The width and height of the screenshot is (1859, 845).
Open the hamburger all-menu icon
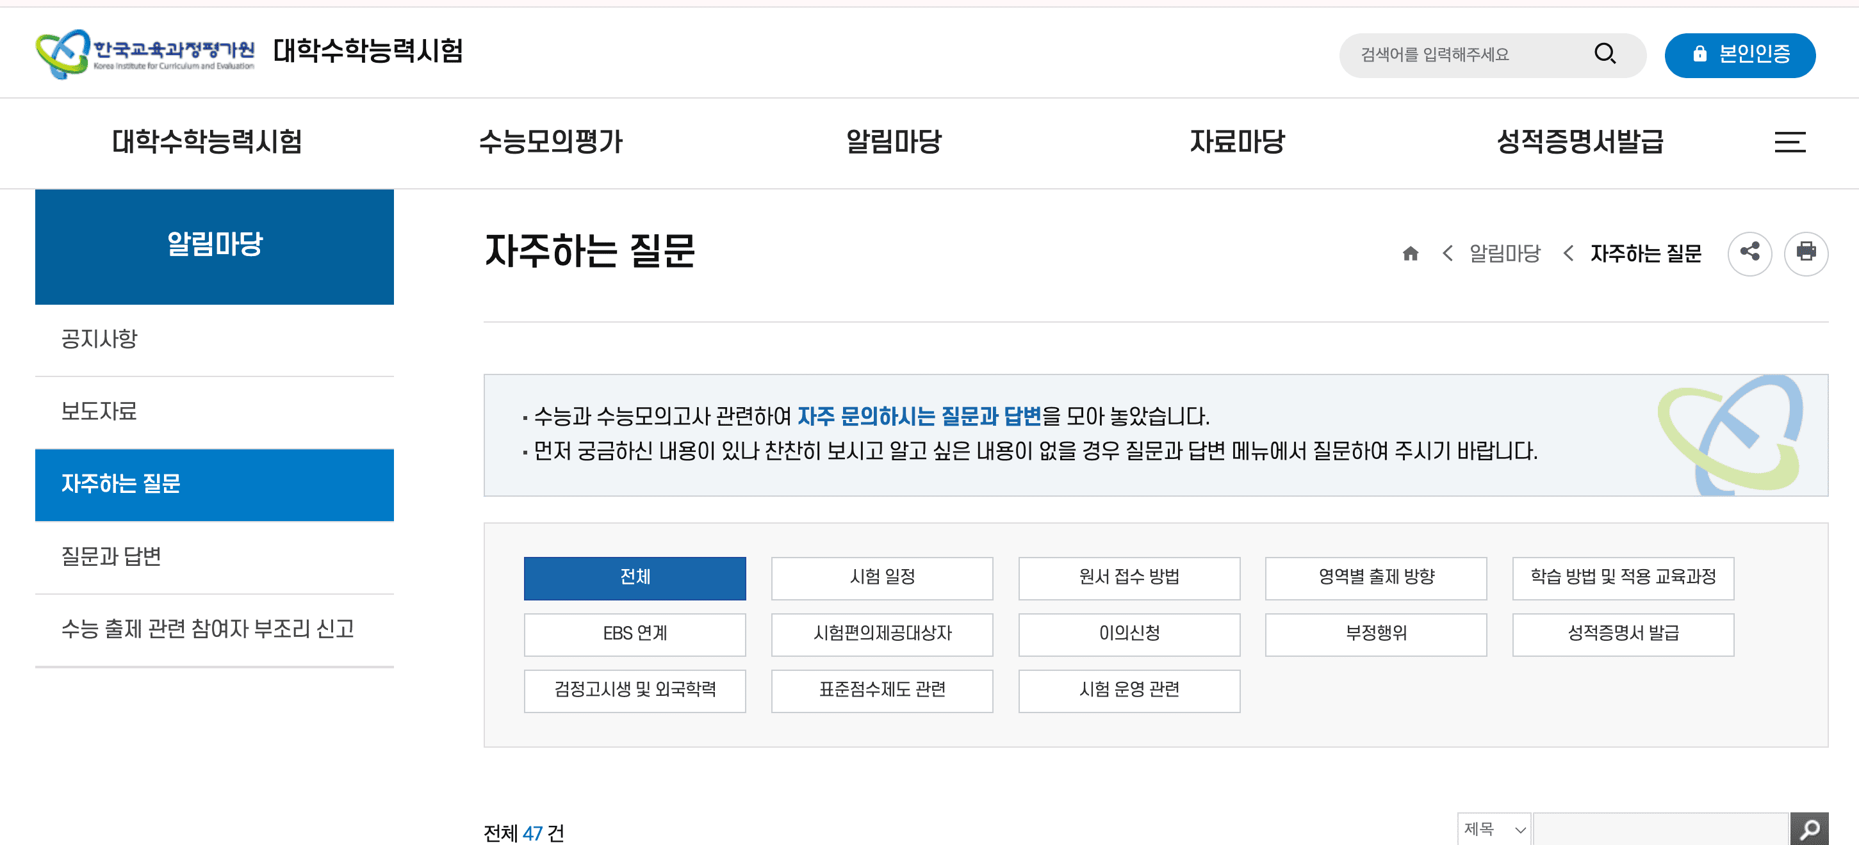pyautogui.click(x=1790, y=141)
